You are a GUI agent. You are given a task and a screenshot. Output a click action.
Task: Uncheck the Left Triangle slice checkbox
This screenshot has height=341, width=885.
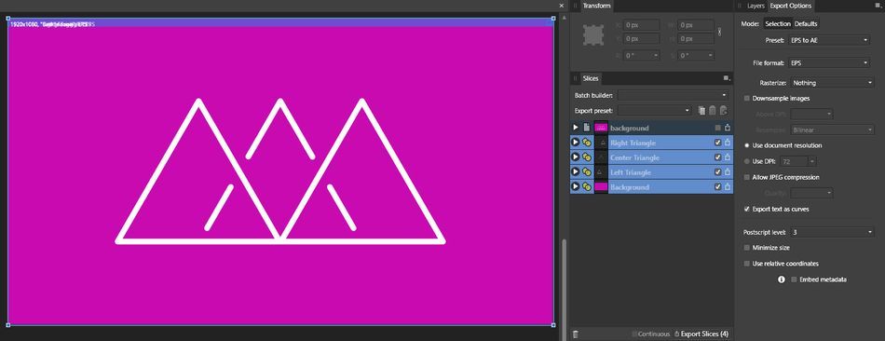tap(717, 172)
